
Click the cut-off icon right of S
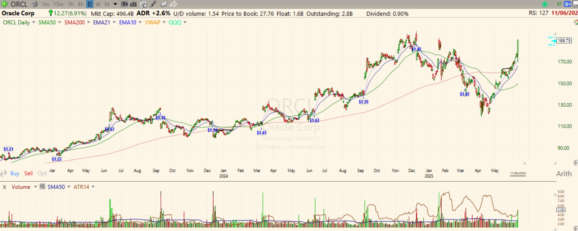575,4
